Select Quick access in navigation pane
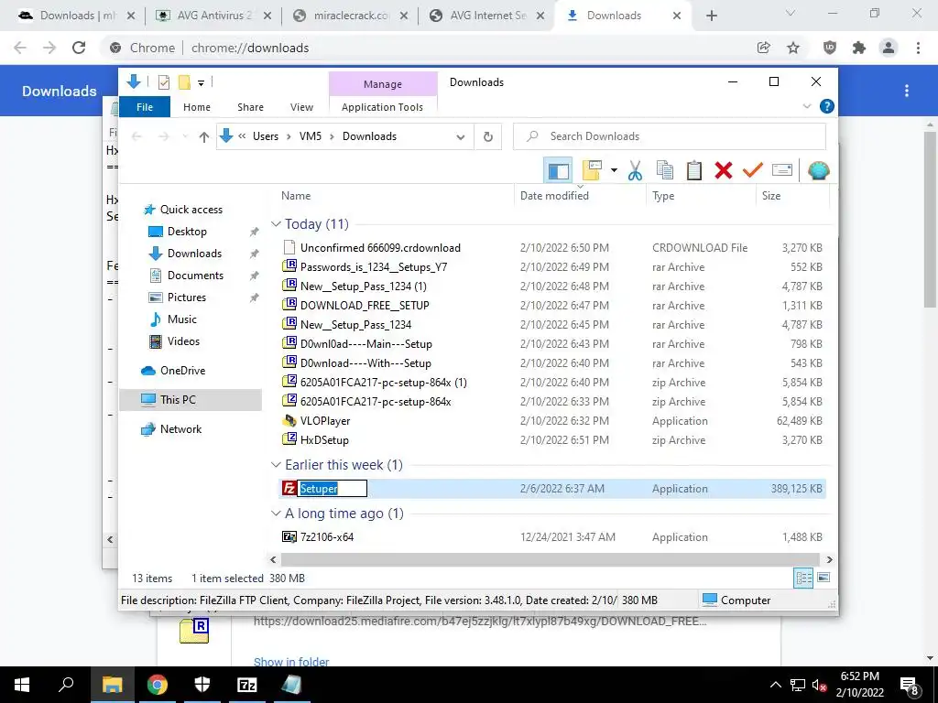The image size is (938, 703). (191, 210)
